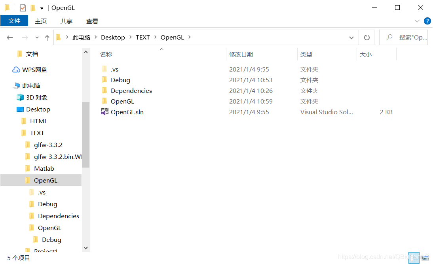Click the 2 KB size of OpenGL.sln
433x264 pixels.
pos(386,112)
